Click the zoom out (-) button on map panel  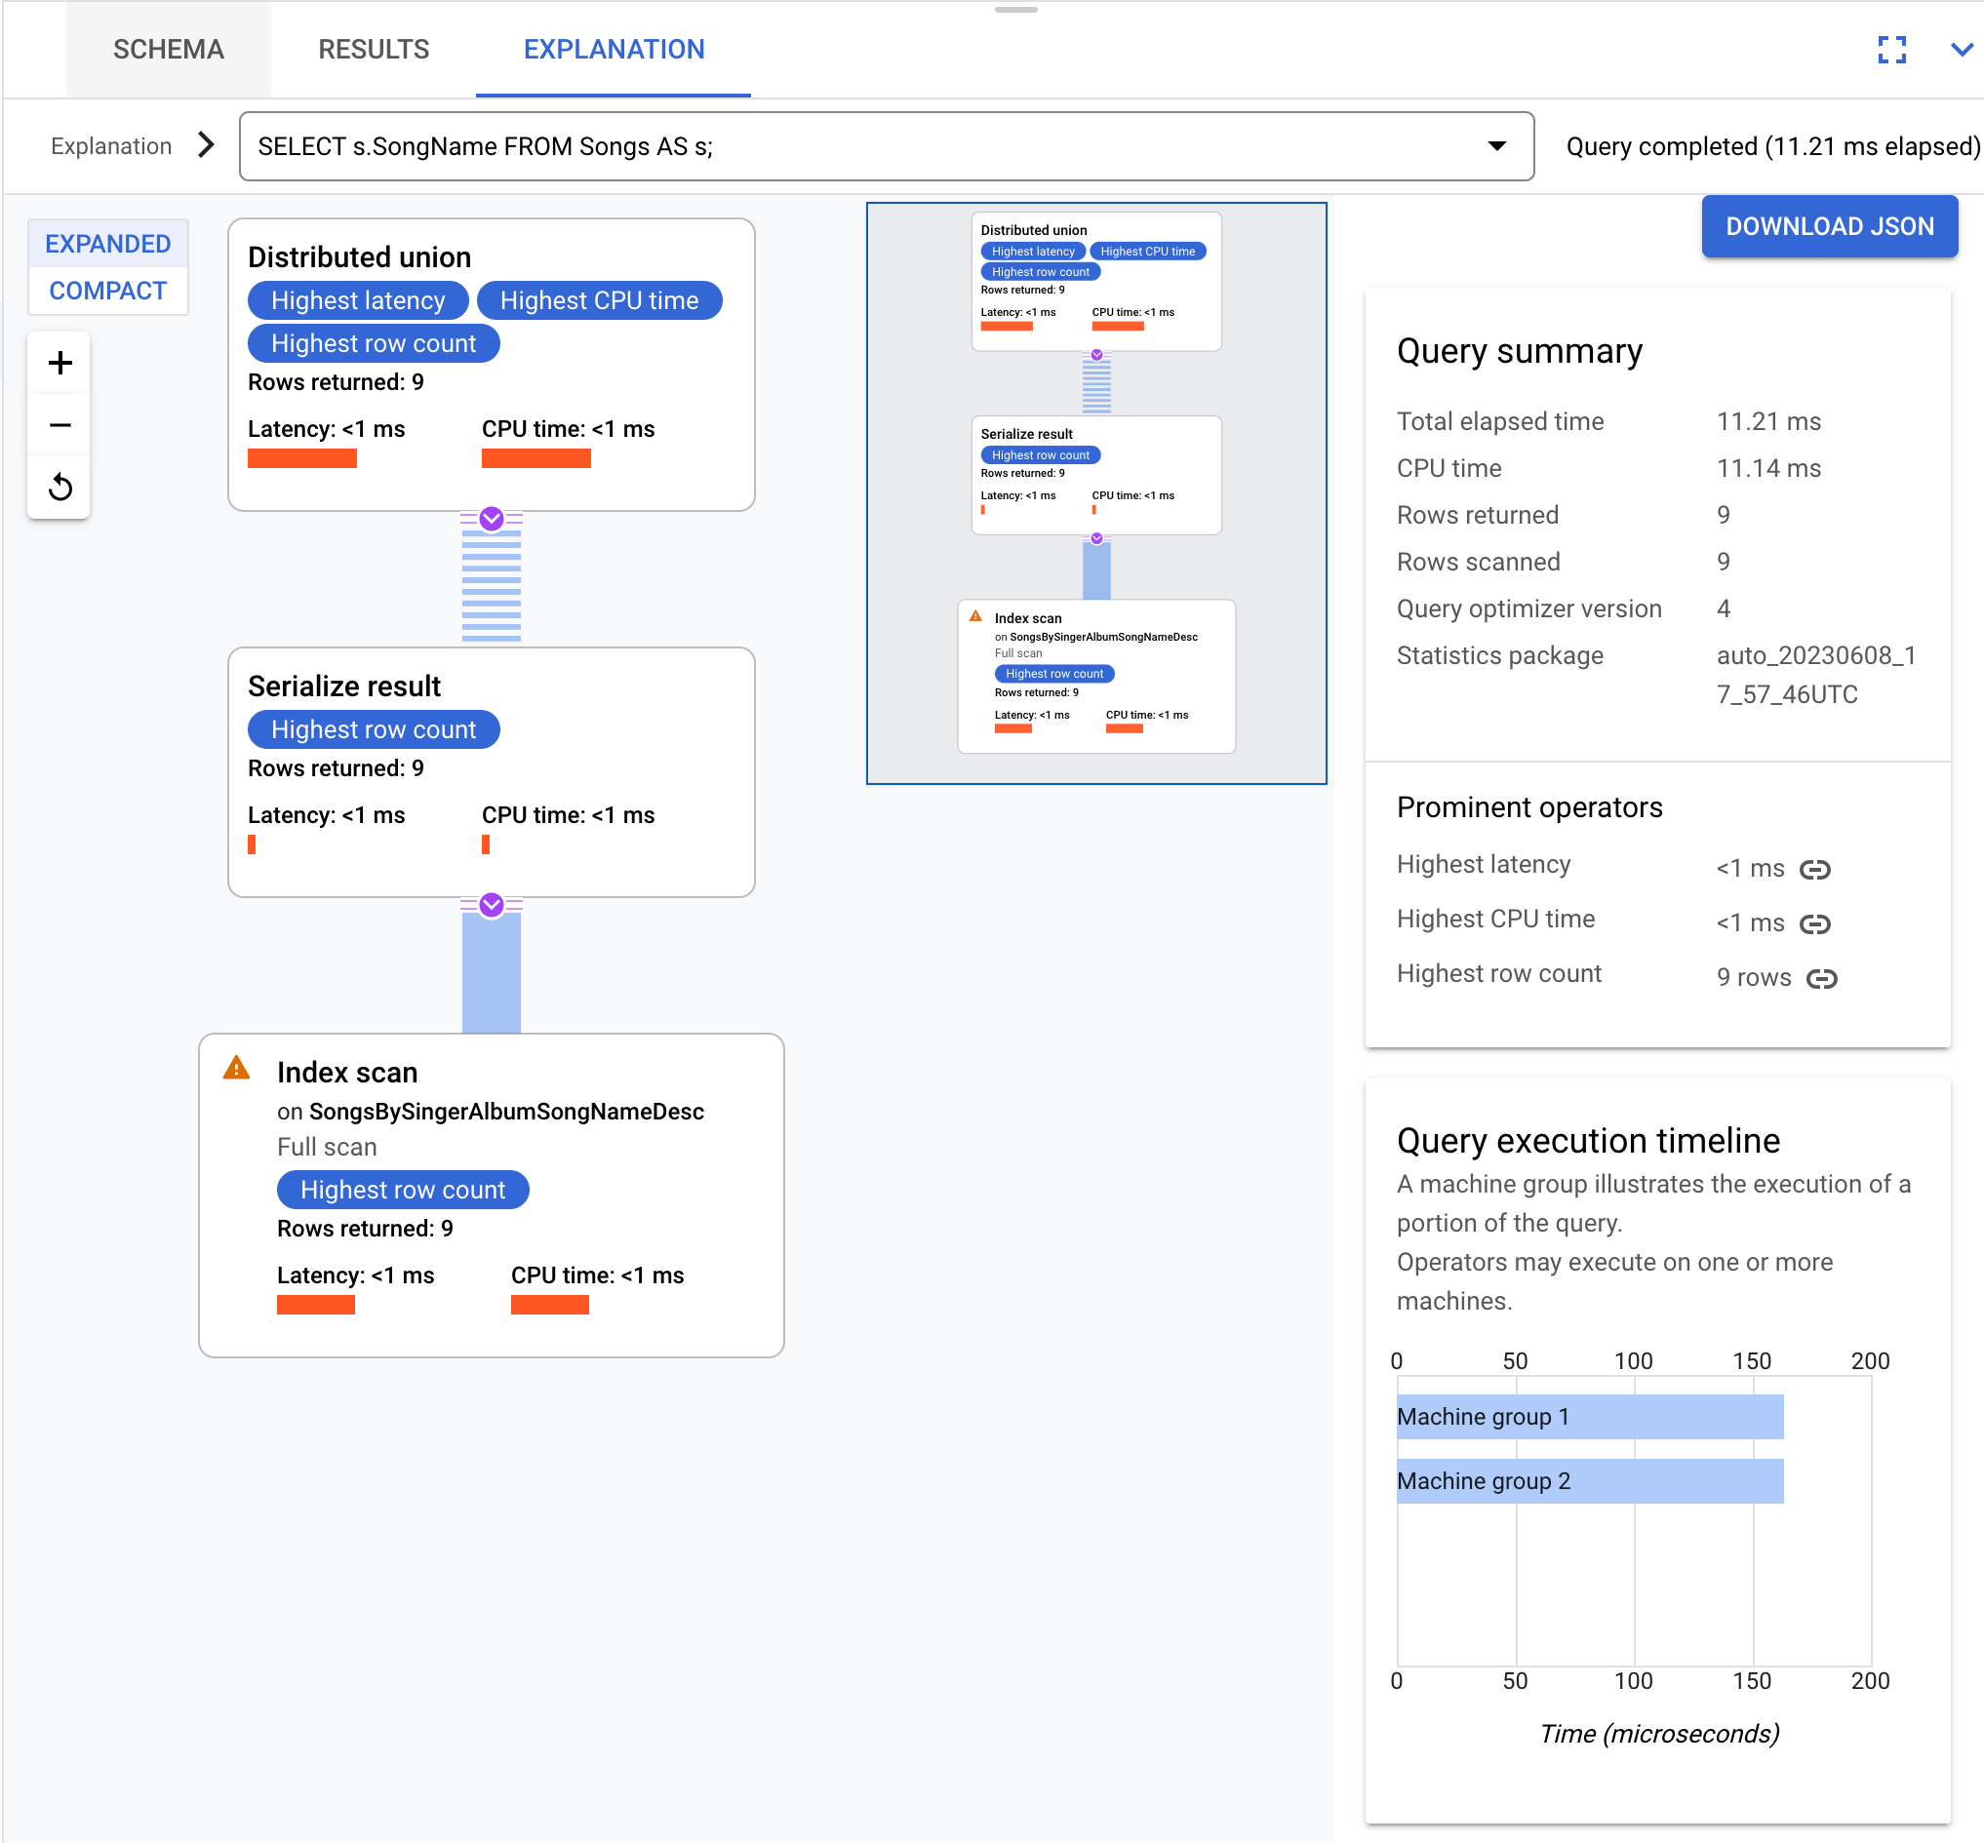pos(60,424)
